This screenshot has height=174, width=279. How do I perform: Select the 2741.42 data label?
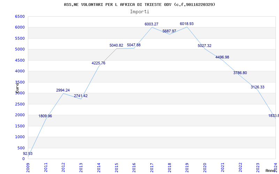81,96
